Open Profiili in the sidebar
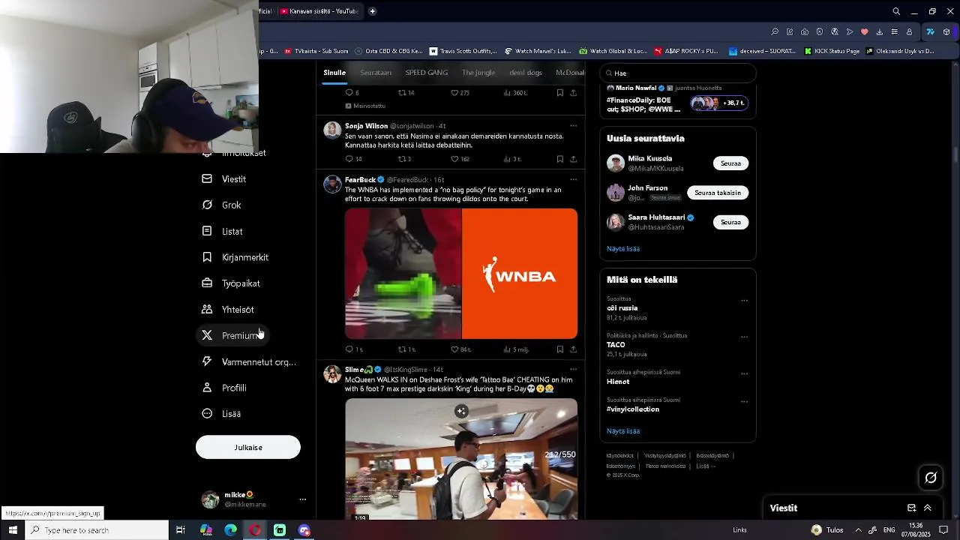The height and width of the screenshot is (540, 960). click(224, 388)
